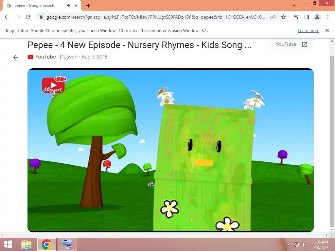The height and width of the screenshot is (251, 335).
Task: Click the vertical scrollbar thumb
Action: pos(332,141)
